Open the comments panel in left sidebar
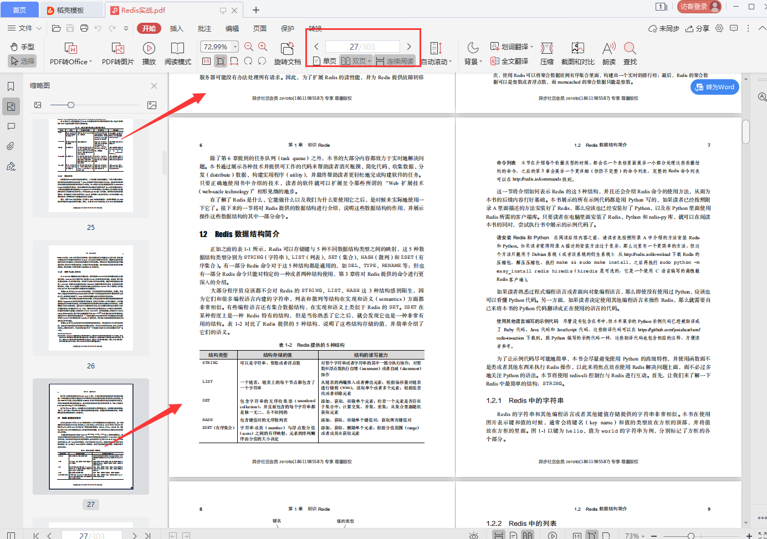 click(x=11, y=126)
